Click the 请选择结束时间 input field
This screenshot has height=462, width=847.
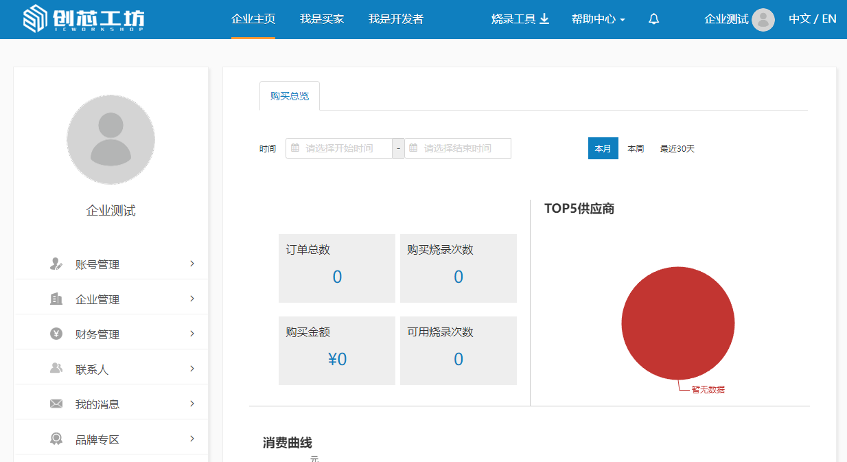(458, 148)
